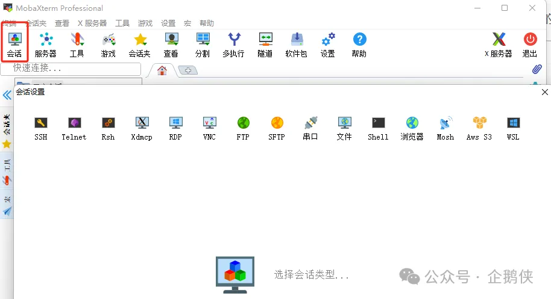Viewport: 551px width, 299px height.
Task: Click the 查看 view toolbar icon
Action: pos(171,45)
